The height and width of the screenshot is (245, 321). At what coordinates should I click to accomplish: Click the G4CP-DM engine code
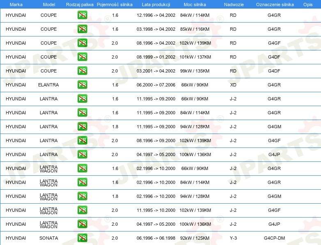pos(274,238)
